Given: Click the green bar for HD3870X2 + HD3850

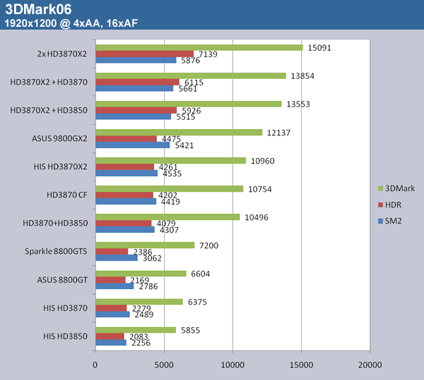Looking at the screenshot, I should click(x=189, y=104).
